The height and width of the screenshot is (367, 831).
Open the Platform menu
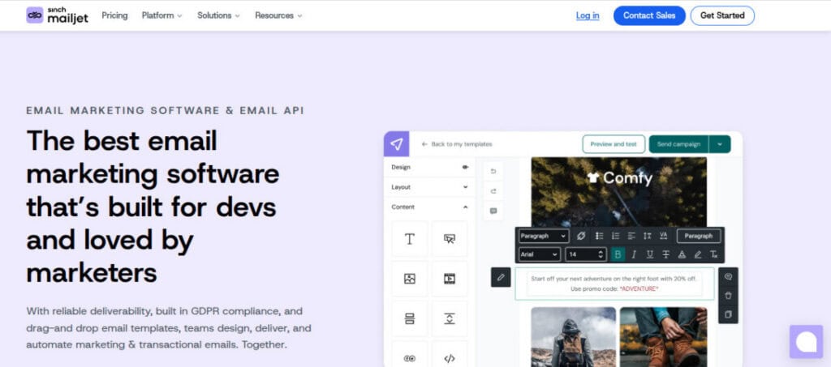point(161,15)
